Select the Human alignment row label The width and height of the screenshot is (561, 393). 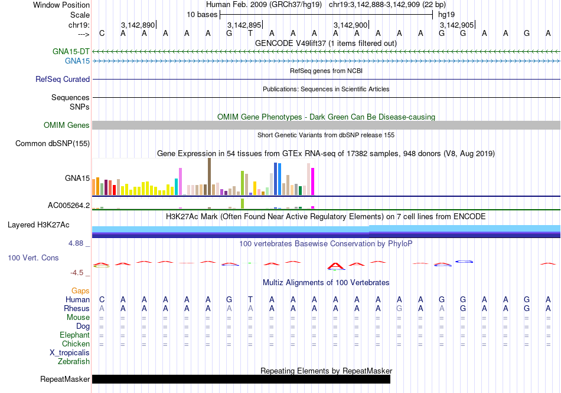pos(77,299)
